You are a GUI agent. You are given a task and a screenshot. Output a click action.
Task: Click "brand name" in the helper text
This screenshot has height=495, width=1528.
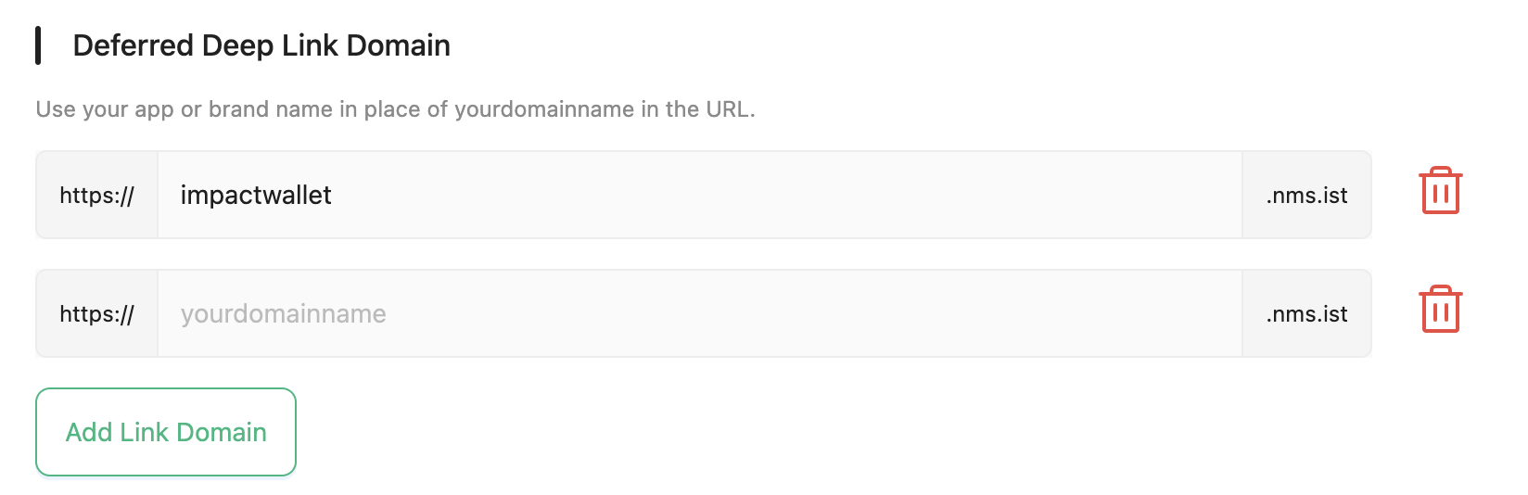pyautogui.click(x=271, y=109)
